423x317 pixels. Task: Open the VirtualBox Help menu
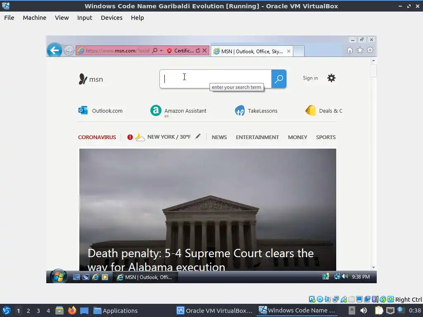tap(137, 18)
